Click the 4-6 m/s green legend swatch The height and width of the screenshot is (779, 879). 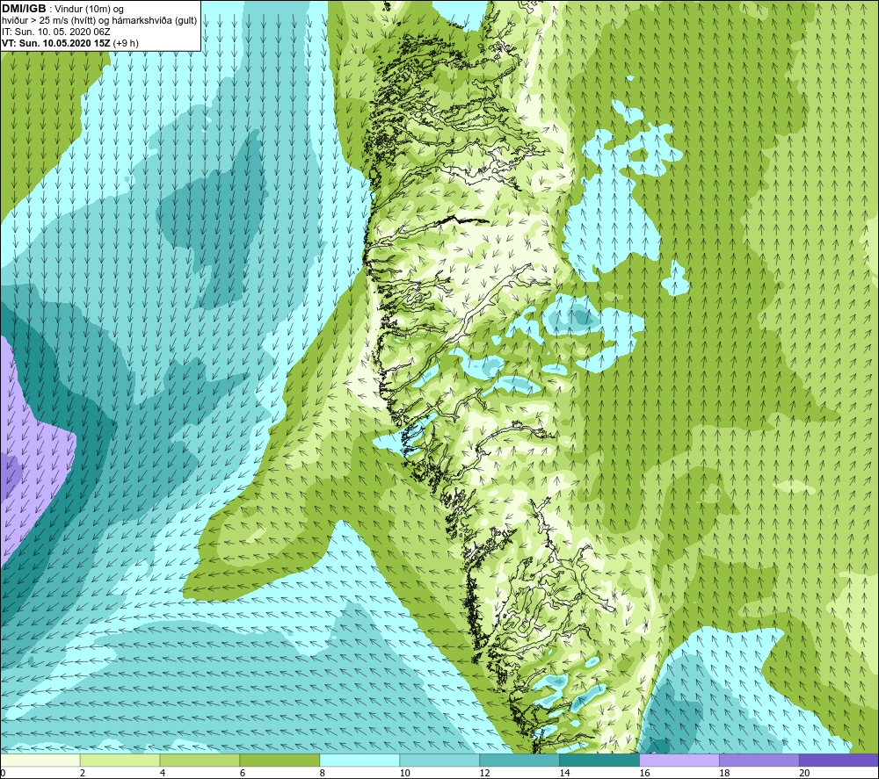point(200,760)
